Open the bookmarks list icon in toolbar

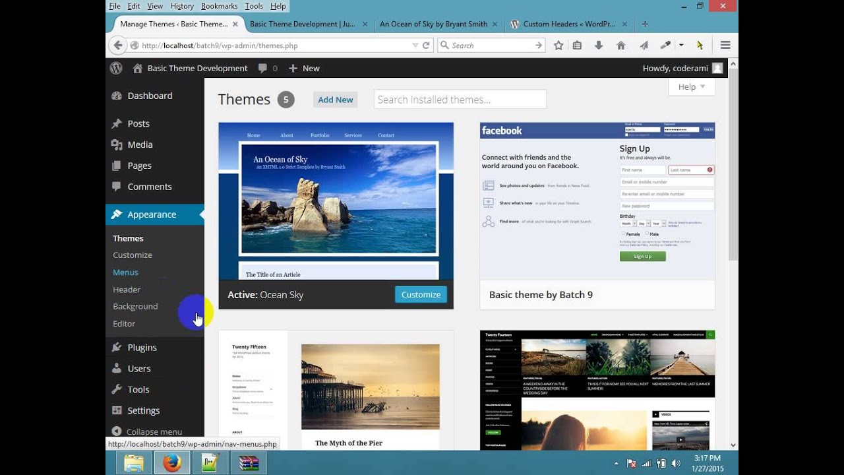(x=577, y=46)
